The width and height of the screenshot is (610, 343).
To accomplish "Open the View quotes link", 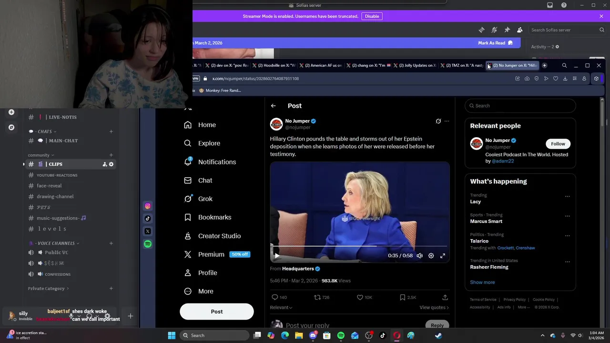I will 434,308.
